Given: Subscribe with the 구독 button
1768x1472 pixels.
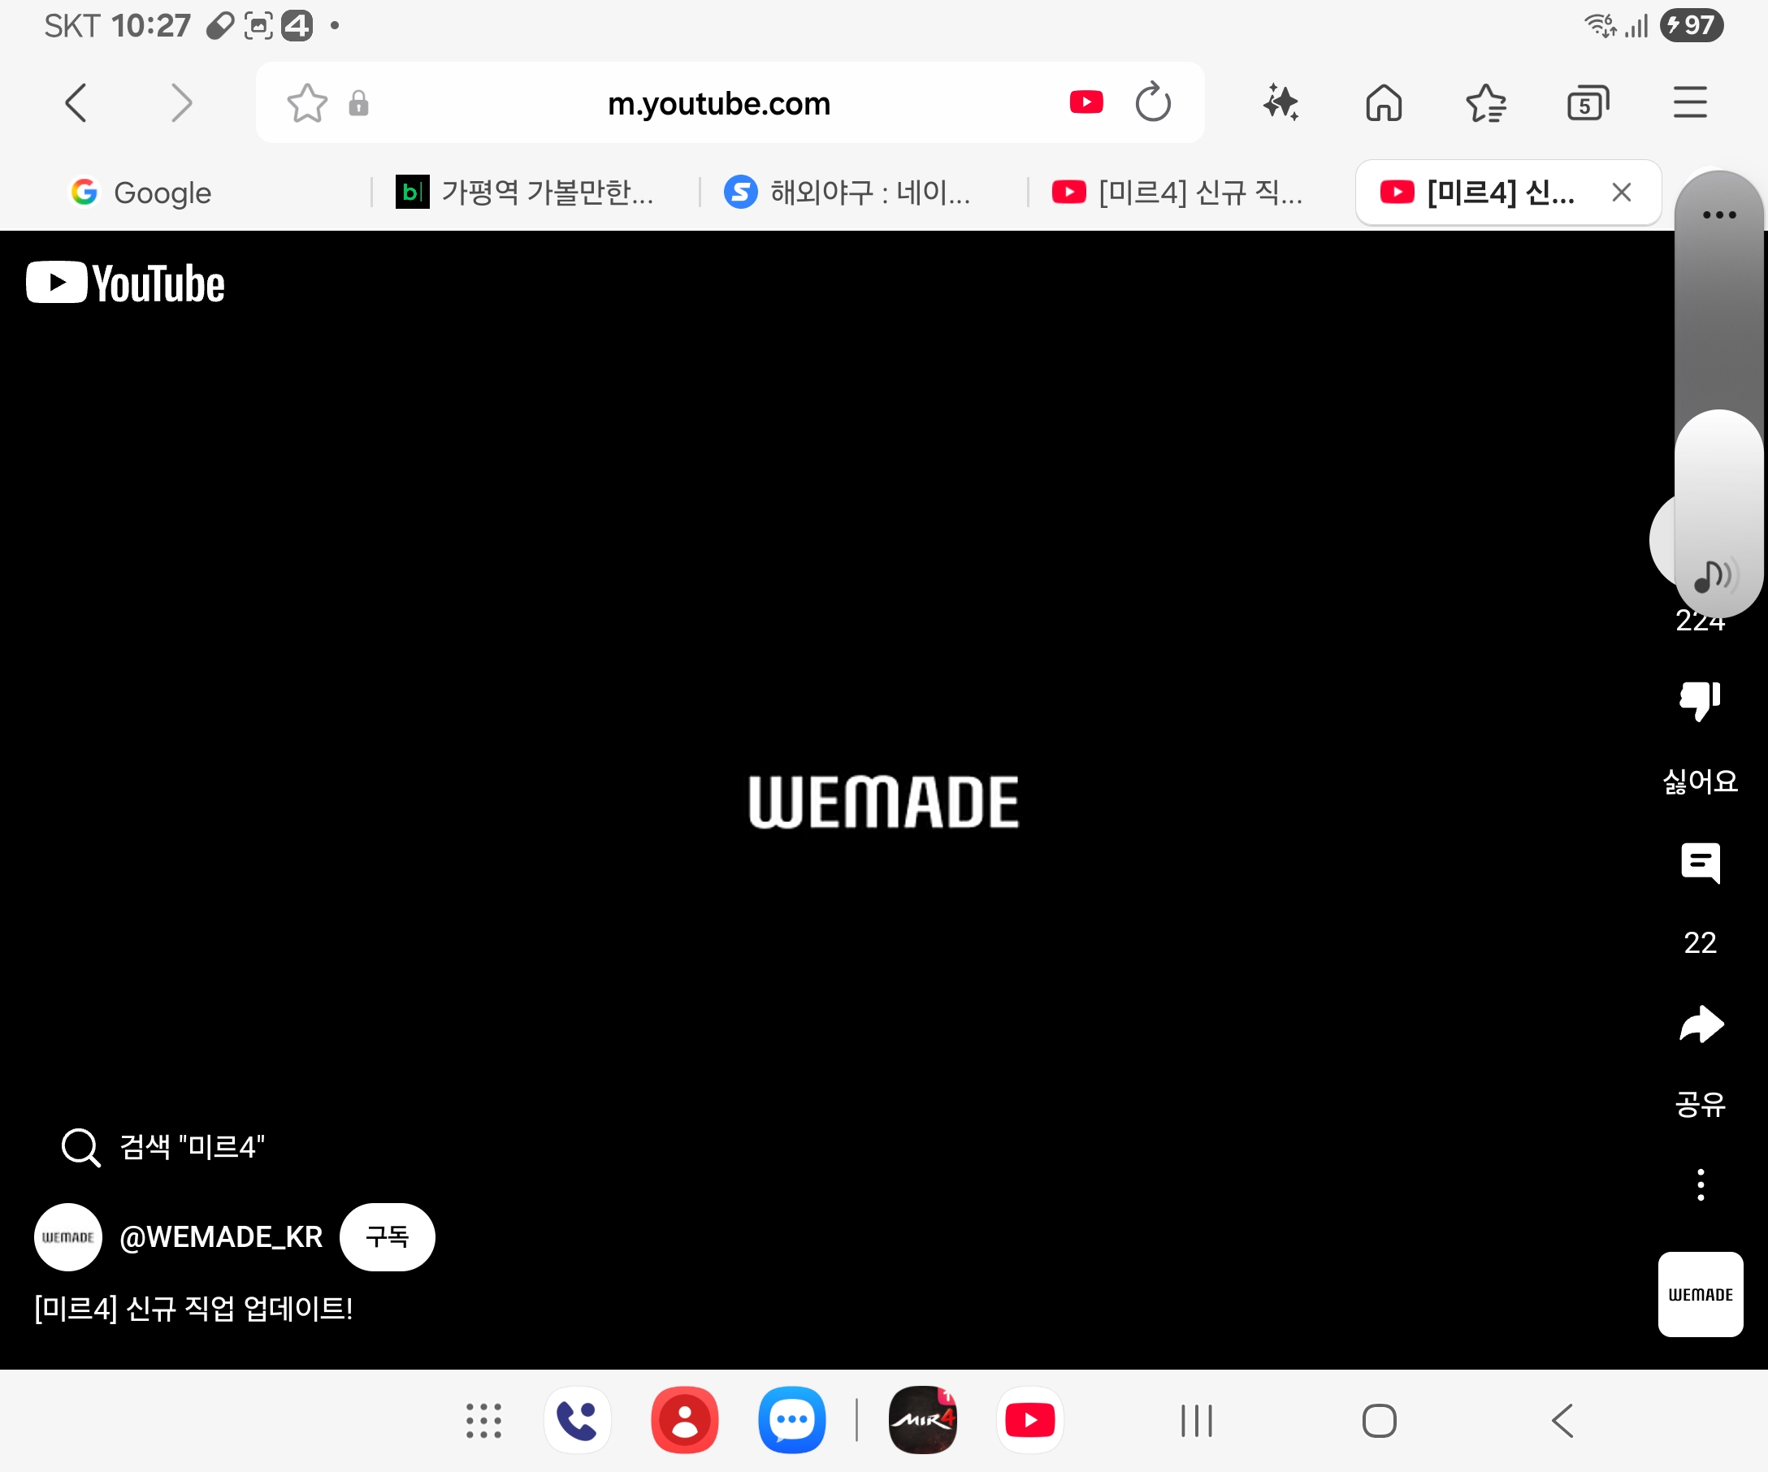Looking at the screenshot, I should coord(387,1236).
